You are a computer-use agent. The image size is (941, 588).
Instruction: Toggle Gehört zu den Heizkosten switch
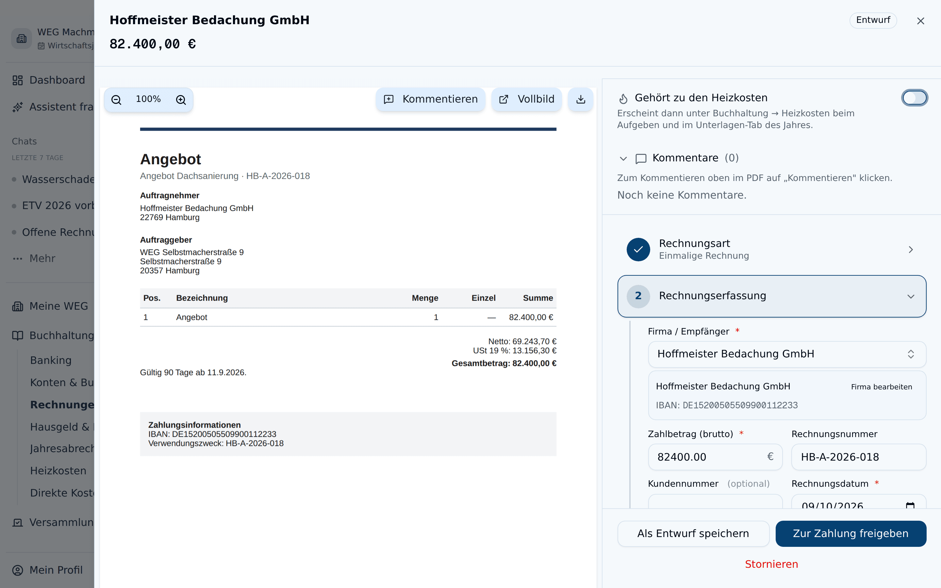(915, 98)
